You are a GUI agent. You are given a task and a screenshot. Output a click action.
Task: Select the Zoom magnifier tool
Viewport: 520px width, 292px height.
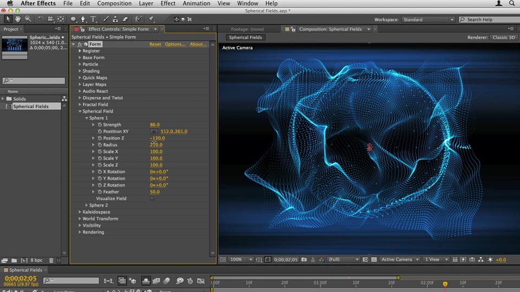coord(28,19)
